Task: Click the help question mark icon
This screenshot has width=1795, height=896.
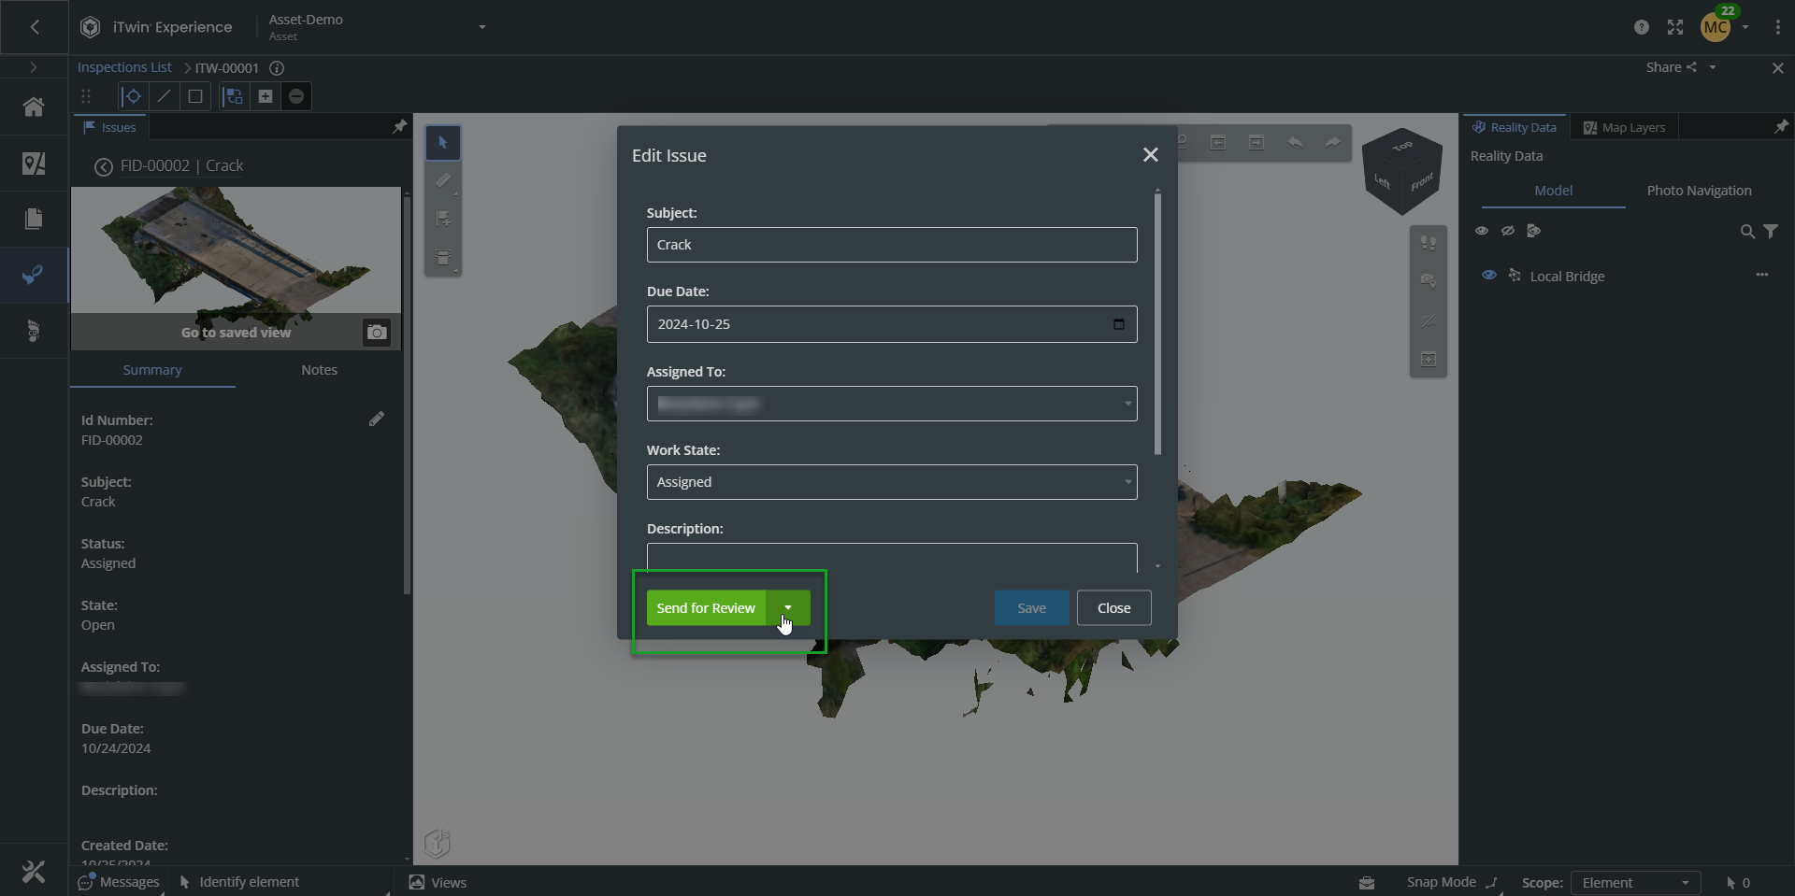Action: tap(1641, 27)
